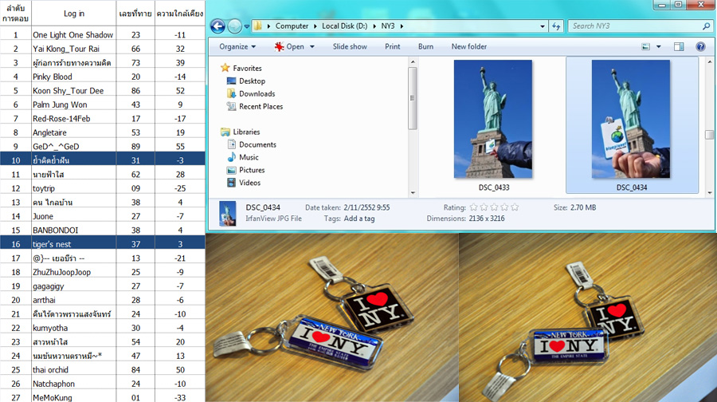Select table row Pinky Blood
717x402 pixels.
103,77
